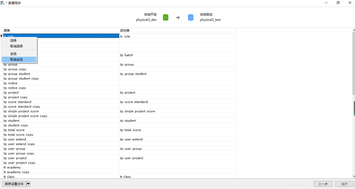Select target table 'tp student'
Viewport: 355px width, 189px height.
pos(177,121)
